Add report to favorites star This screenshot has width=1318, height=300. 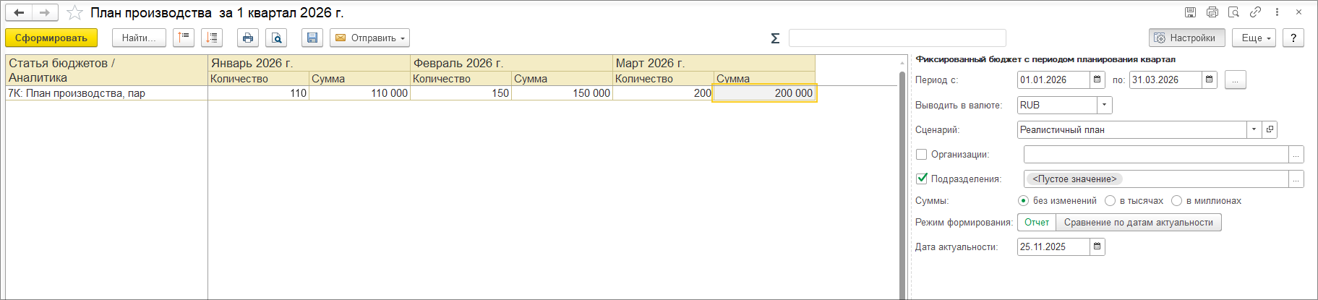74,12
